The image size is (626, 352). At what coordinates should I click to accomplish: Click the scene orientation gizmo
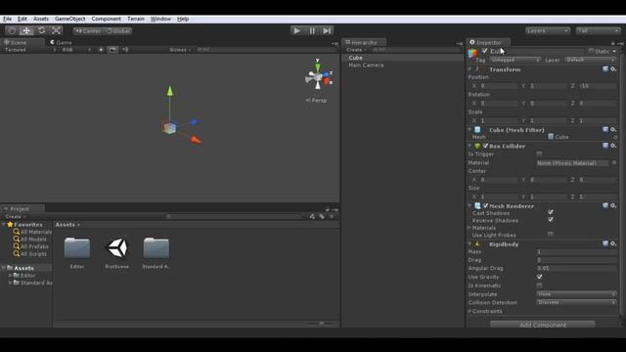click(318, 76)
